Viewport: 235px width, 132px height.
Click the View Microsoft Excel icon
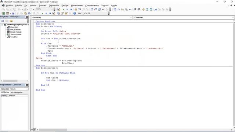coord(4,13)
